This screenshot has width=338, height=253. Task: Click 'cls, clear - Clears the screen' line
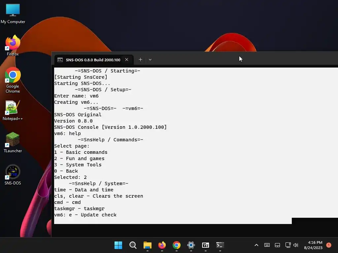(x=98, y=196)
